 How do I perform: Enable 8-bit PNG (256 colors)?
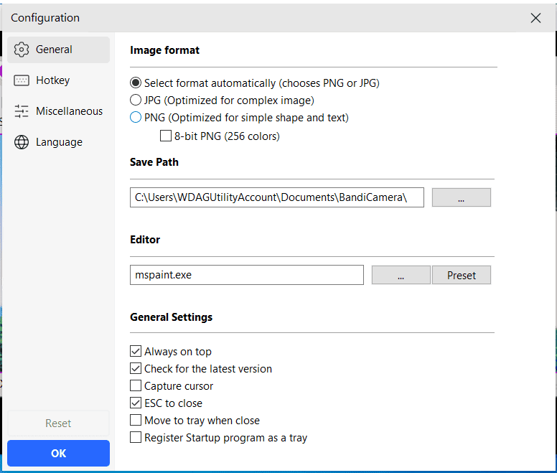click(x=166, y=136)
